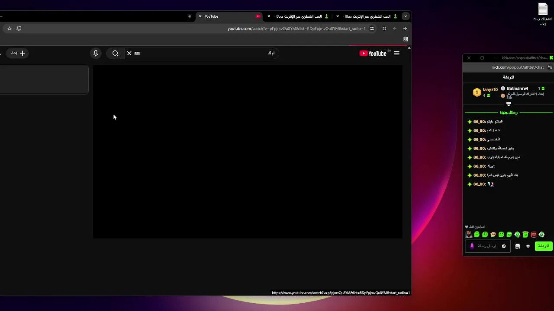Expand the Kick chat leaderboard arrow
The image size is (554, 311).
point(509,104)
